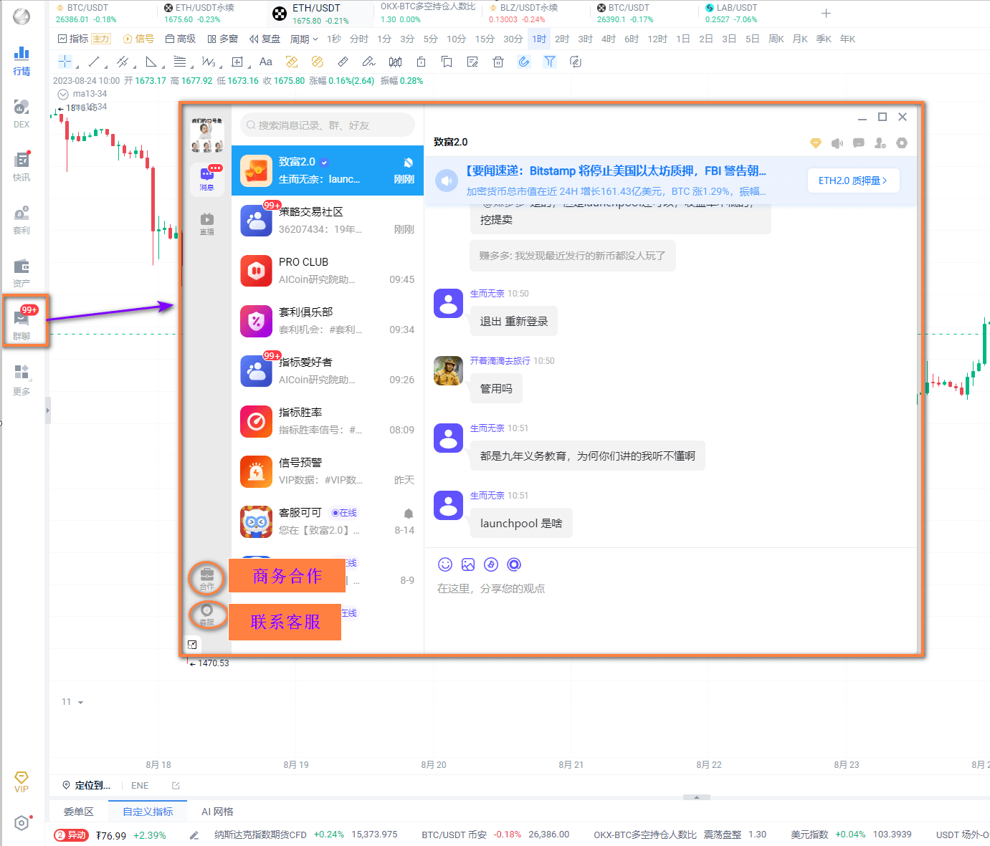The height and width of the screenshot is (846, 990).
Task: Select the Aa text annotation tool
Action: [266, 62]
